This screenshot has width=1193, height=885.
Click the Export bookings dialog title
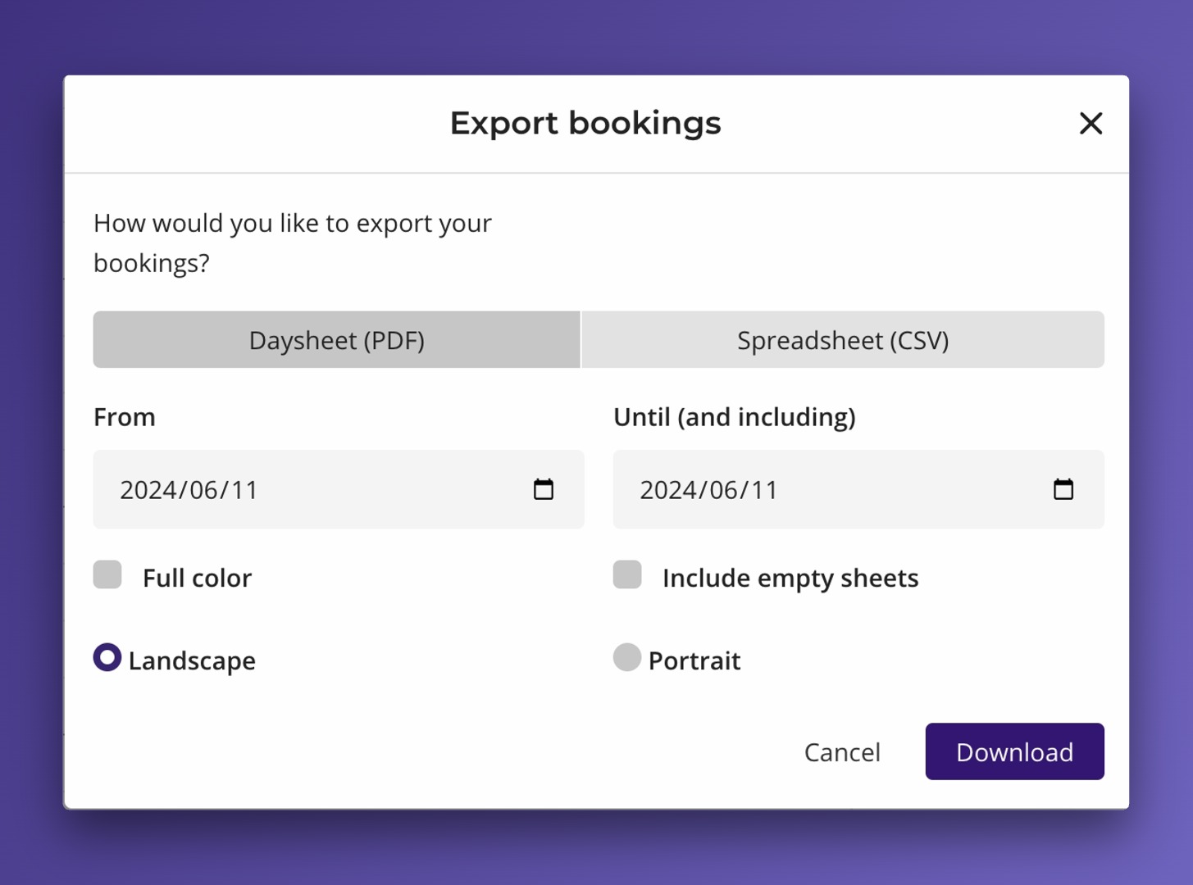(x=585, y=123)
